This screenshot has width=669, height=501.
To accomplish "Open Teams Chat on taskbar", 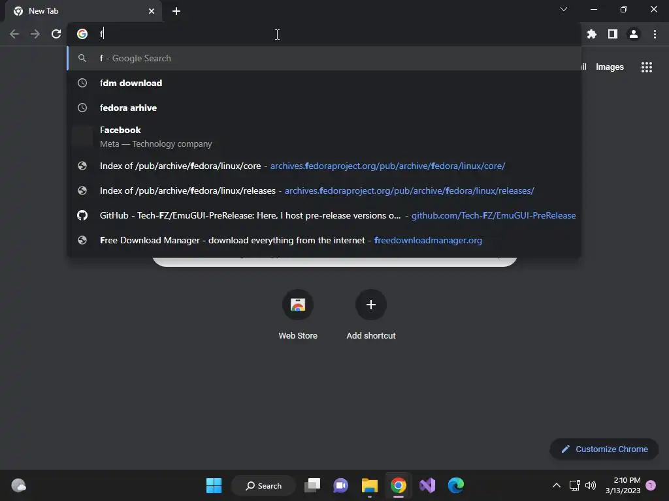I will (x=340, y=485).
